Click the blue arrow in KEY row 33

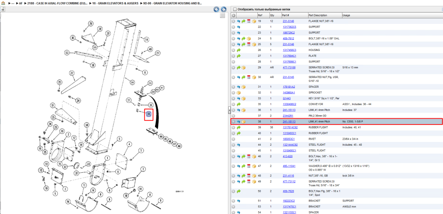pyautogui.click(x=238, y=98)
